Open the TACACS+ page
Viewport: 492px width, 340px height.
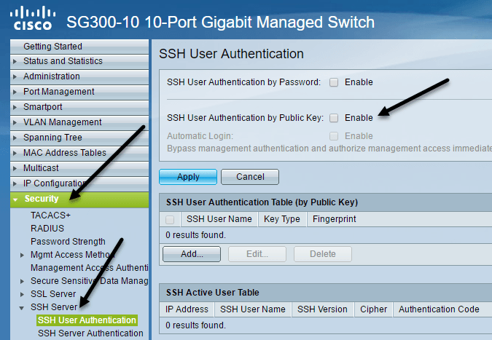point(50,216)
